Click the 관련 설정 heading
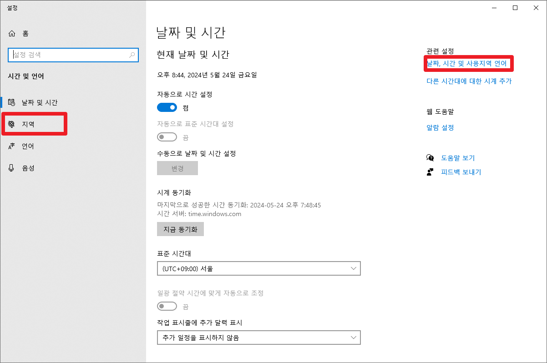 440,51
